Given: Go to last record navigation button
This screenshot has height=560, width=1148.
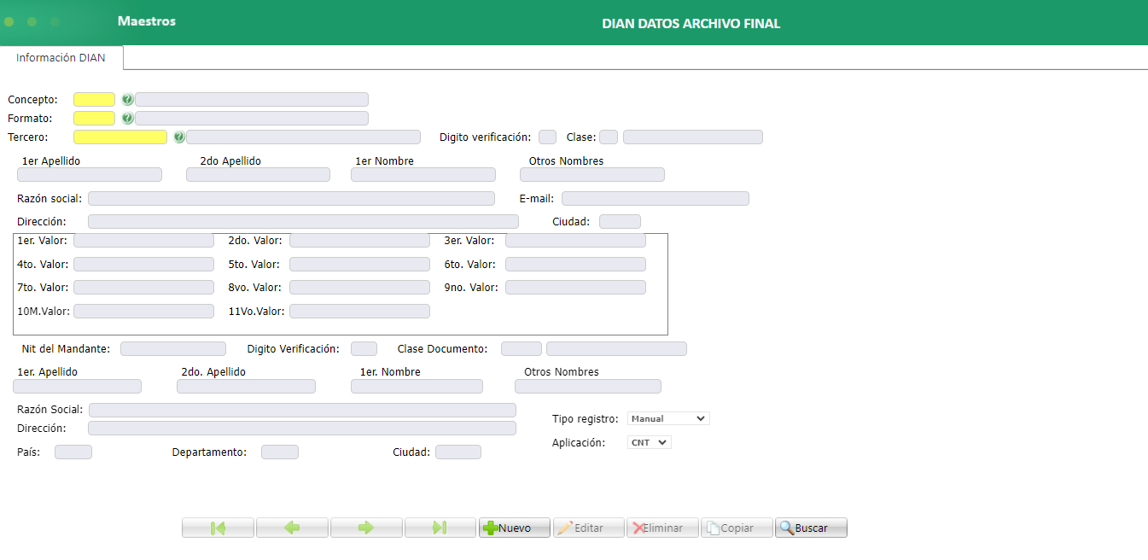Looking at the screenshot, I should pos(440,528).
